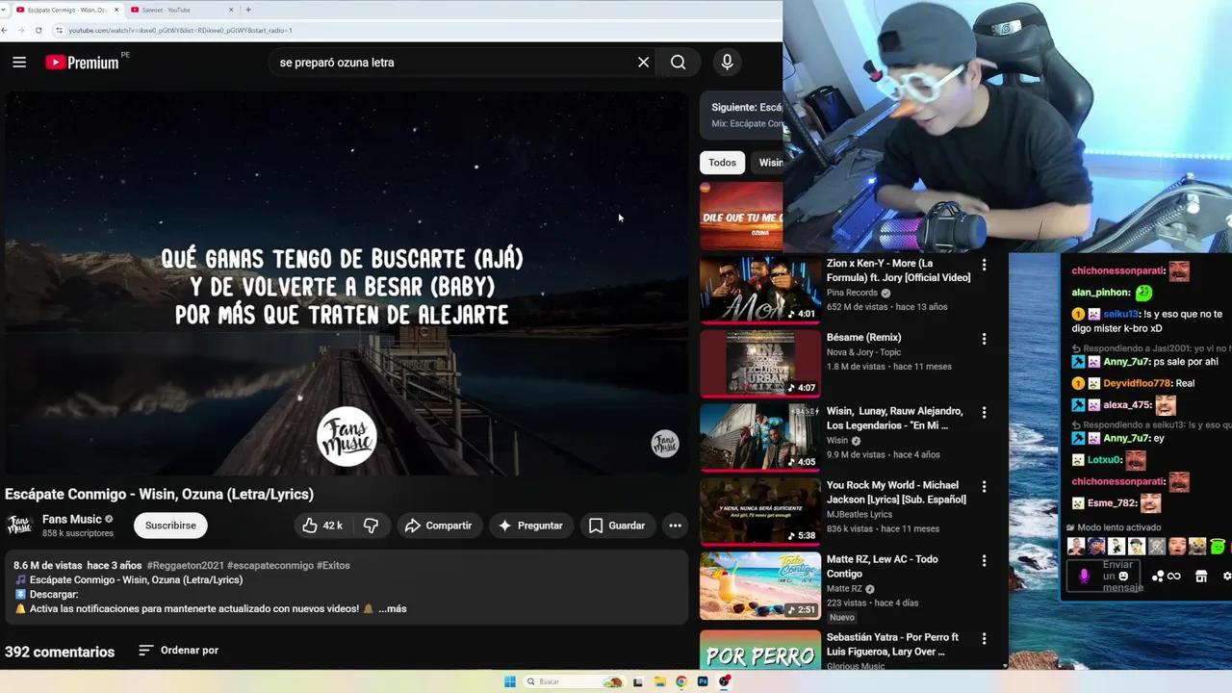The width and height of the screenshot is (1232, 693).
Task: Click #Reggaeton2021 hashtag link
Action: point(185,566)
